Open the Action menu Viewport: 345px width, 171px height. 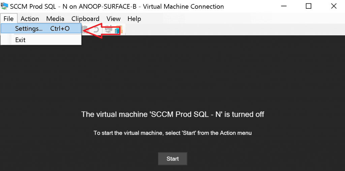pos(30,19)
